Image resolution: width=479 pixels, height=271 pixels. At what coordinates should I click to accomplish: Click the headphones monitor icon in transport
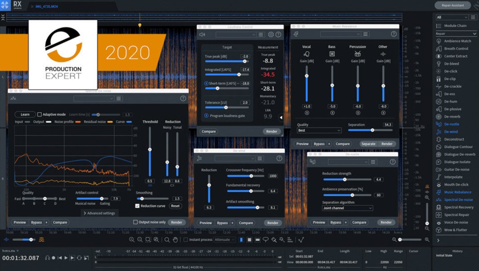click(47, 258)
